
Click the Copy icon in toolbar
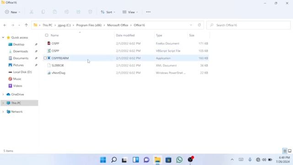pyautogui.click(x=43, y=12)
